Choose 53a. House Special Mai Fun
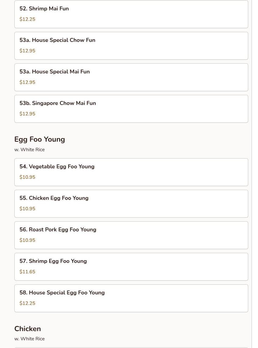This screenshot has width=258, height=348. (131, 77)
